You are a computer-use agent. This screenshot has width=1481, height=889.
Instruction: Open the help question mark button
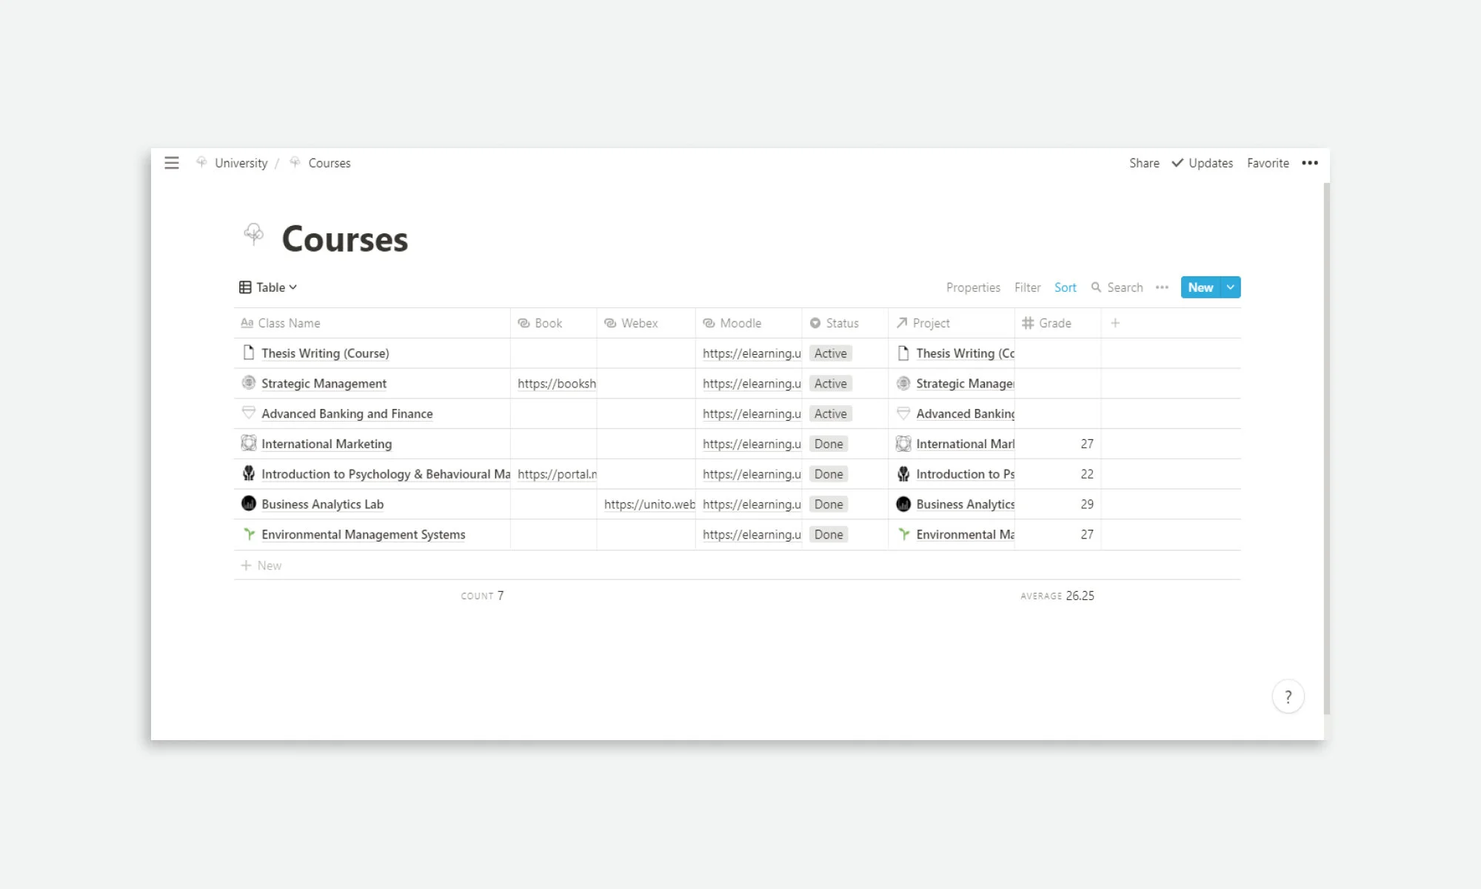[1288, 696]
